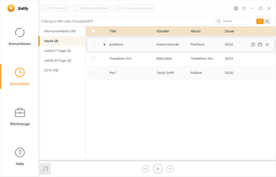This screenshot has width=276, height=177.
Task: Click duration 03:30
Action: pyautogui.click(x=229, y=73)
